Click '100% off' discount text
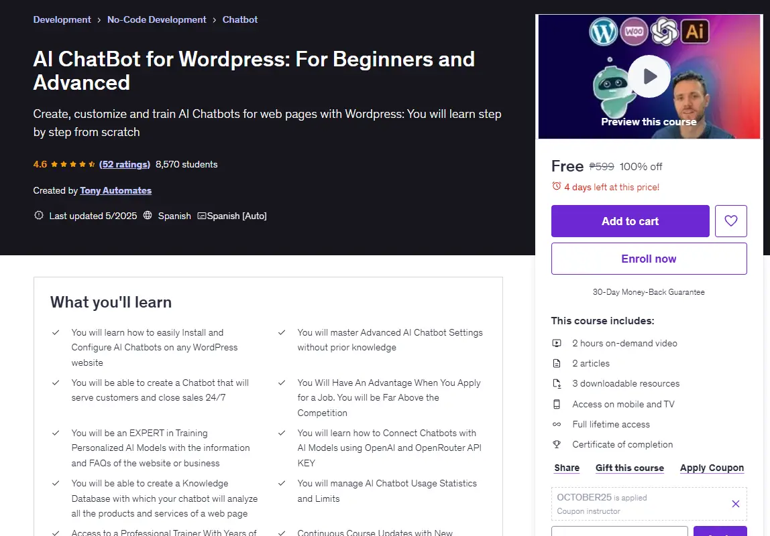 point(641,166)
